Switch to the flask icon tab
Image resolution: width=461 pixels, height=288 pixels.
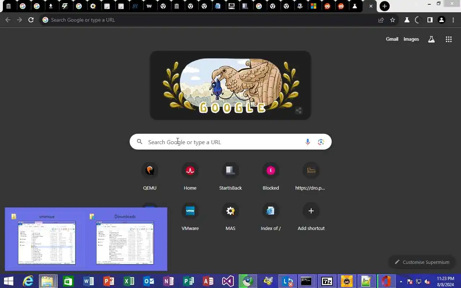(355, 6)
